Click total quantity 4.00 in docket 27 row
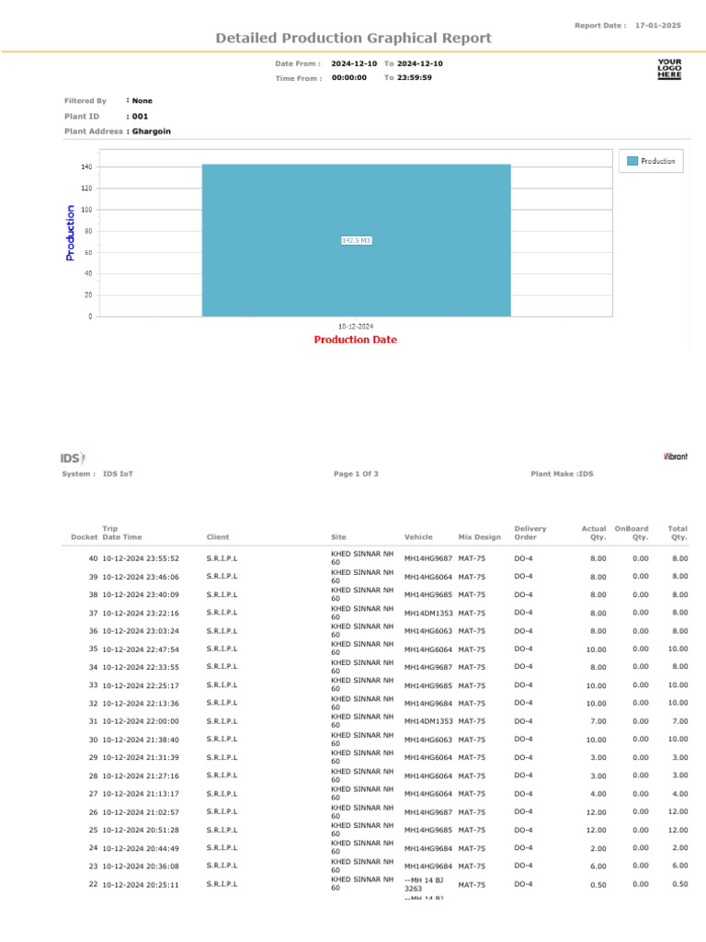Viewport: 706px width, 942px height. [679, 794]
